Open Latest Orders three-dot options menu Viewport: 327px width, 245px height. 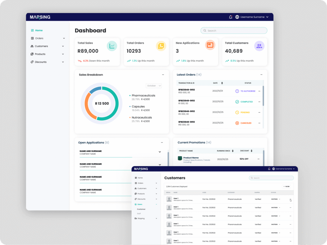(261, 75)
